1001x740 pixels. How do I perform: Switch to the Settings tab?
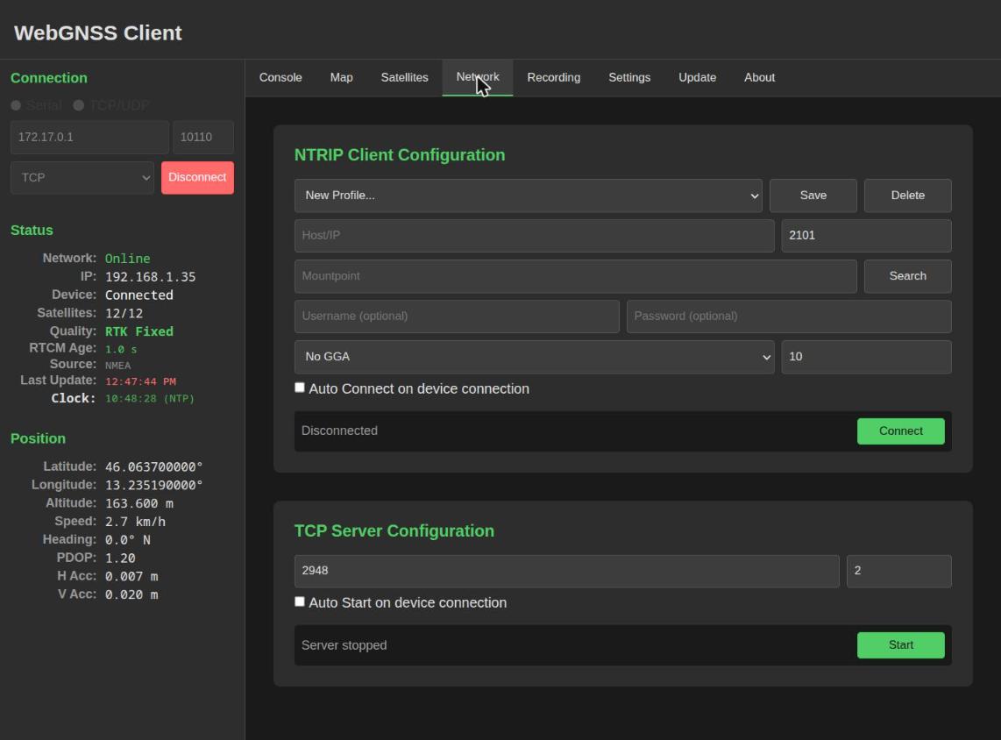pos(629,77)
